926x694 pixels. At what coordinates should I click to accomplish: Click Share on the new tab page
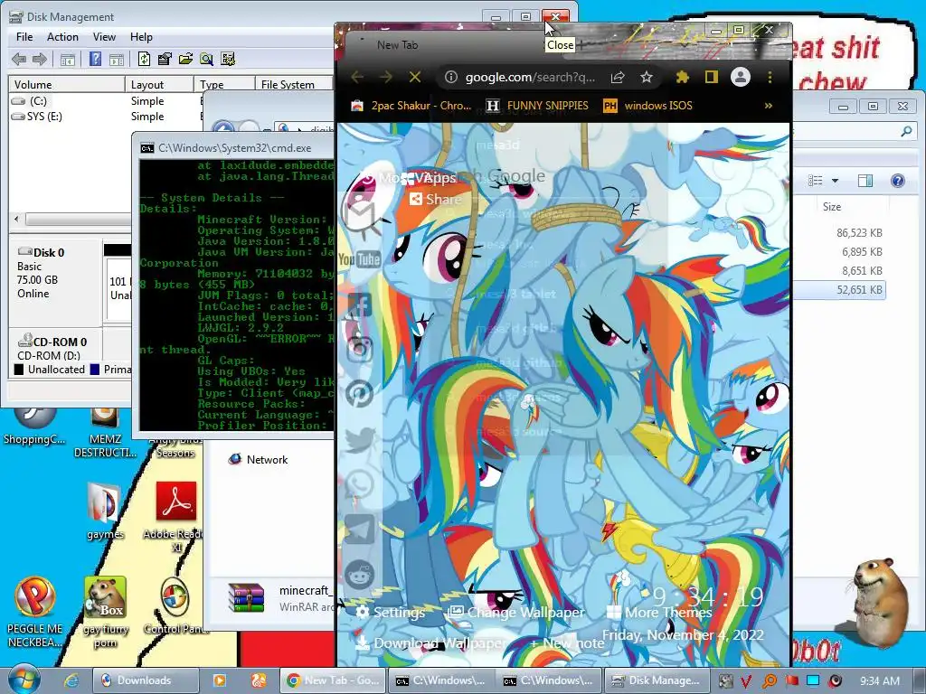435,199
